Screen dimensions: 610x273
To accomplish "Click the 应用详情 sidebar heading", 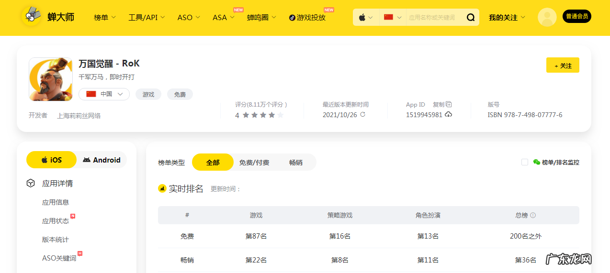I will click(57, 183).
